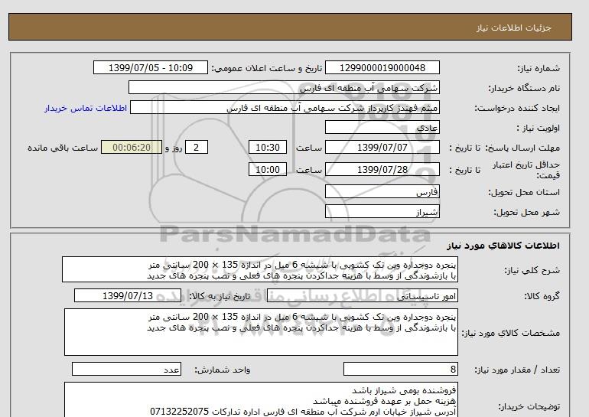Select the price validity time 10:00
Viewport: 589px width, 417px height.
pos(268,169)
